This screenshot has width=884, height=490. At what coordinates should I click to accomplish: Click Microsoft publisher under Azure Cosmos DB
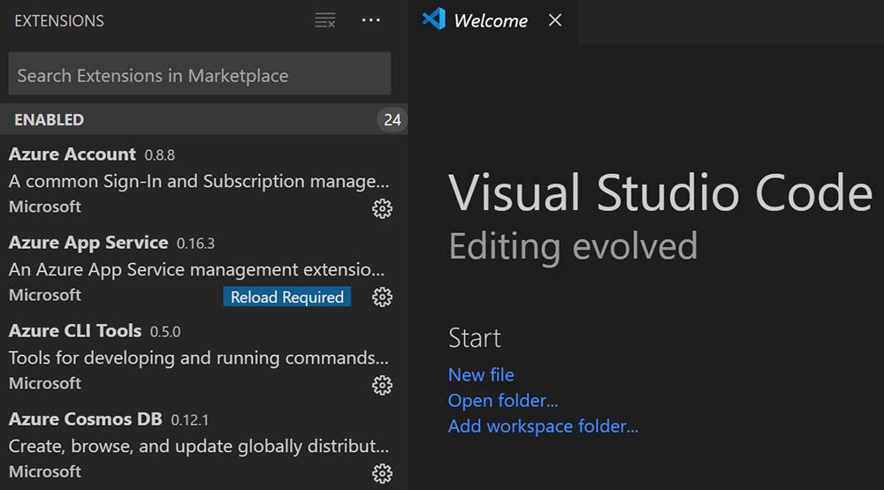tap(45, 472)
